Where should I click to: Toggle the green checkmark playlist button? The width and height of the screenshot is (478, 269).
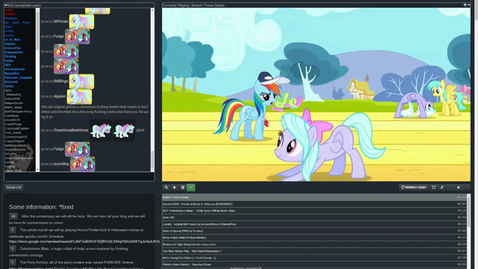pyautogui.click(x=191, y=188)
